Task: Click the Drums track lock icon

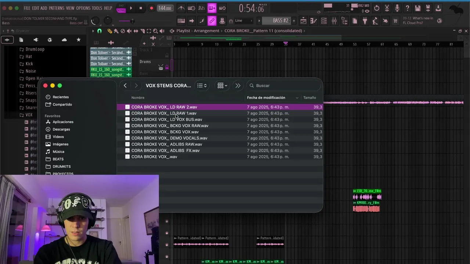Action: pos(167,67)
